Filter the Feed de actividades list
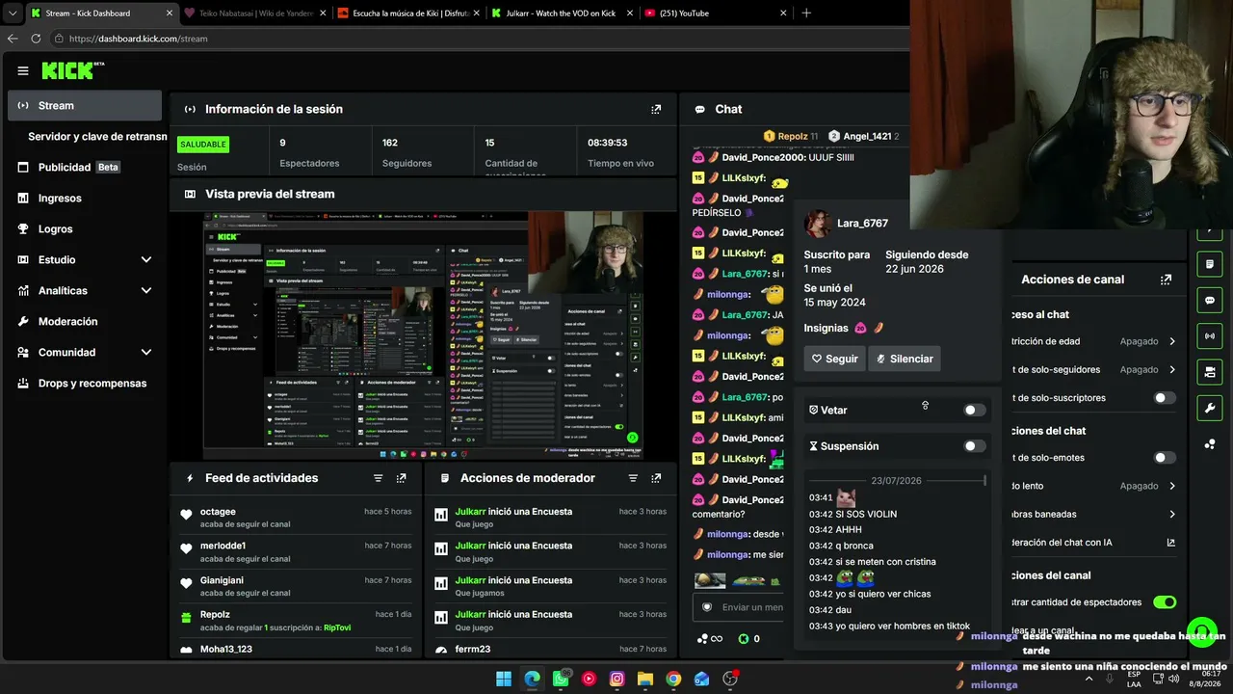The image size is (1233, 694). tap(379, 478)
